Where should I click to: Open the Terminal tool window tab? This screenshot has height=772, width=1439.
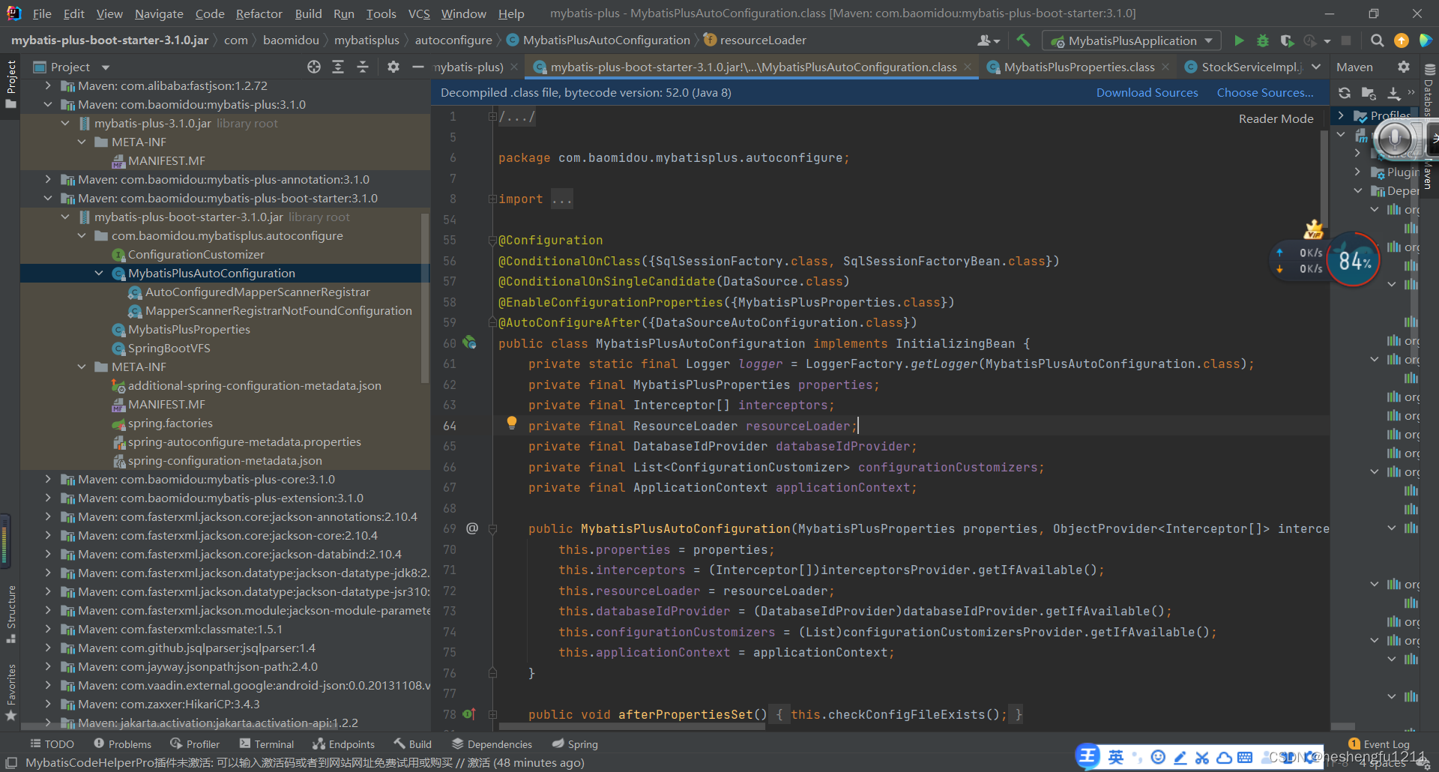[x=267, y=744]
